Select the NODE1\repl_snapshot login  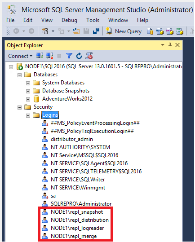coord(77,212)
